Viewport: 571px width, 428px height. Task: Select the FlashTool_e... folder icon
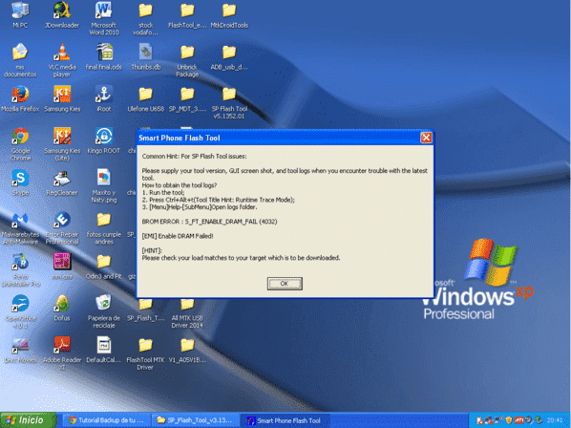[187, 15]
